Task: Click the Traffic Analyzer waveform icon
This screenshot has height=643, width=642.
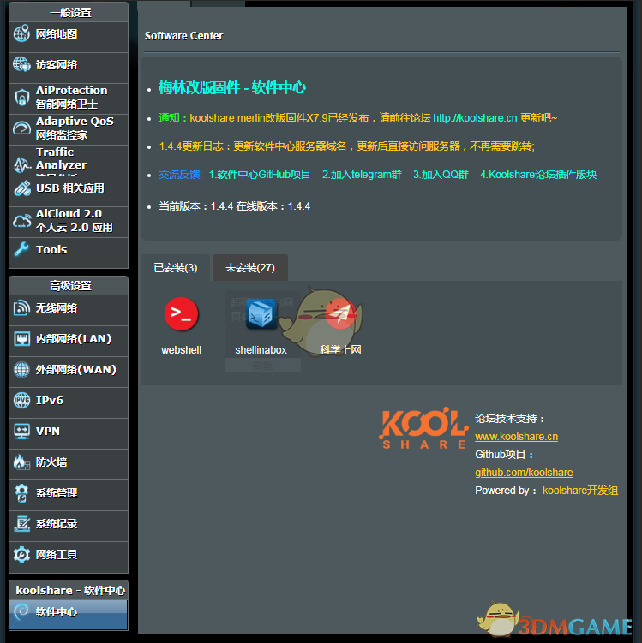Action: point(21,164)
